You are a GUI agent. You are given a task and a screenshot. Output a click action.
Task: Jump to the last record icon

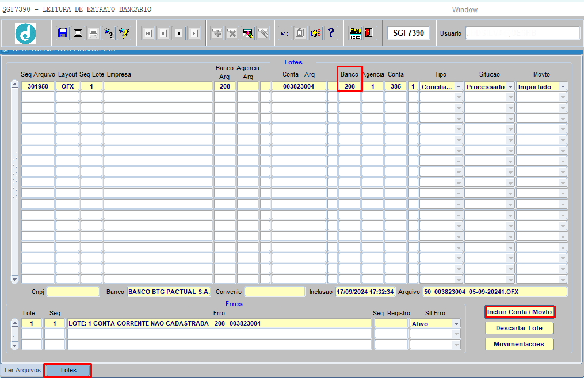[194, 33]
